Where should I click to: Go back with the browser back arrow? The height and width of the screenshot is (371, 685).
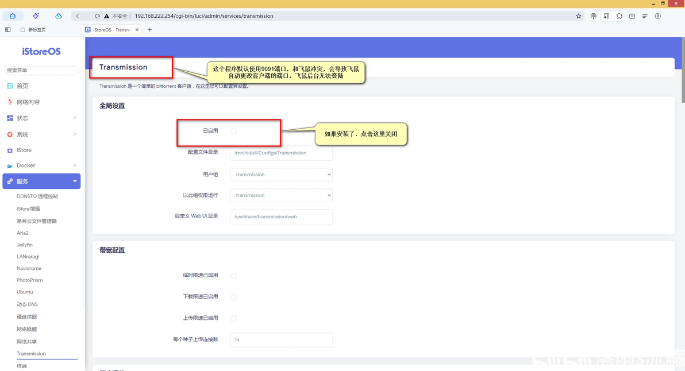point(78,16)
